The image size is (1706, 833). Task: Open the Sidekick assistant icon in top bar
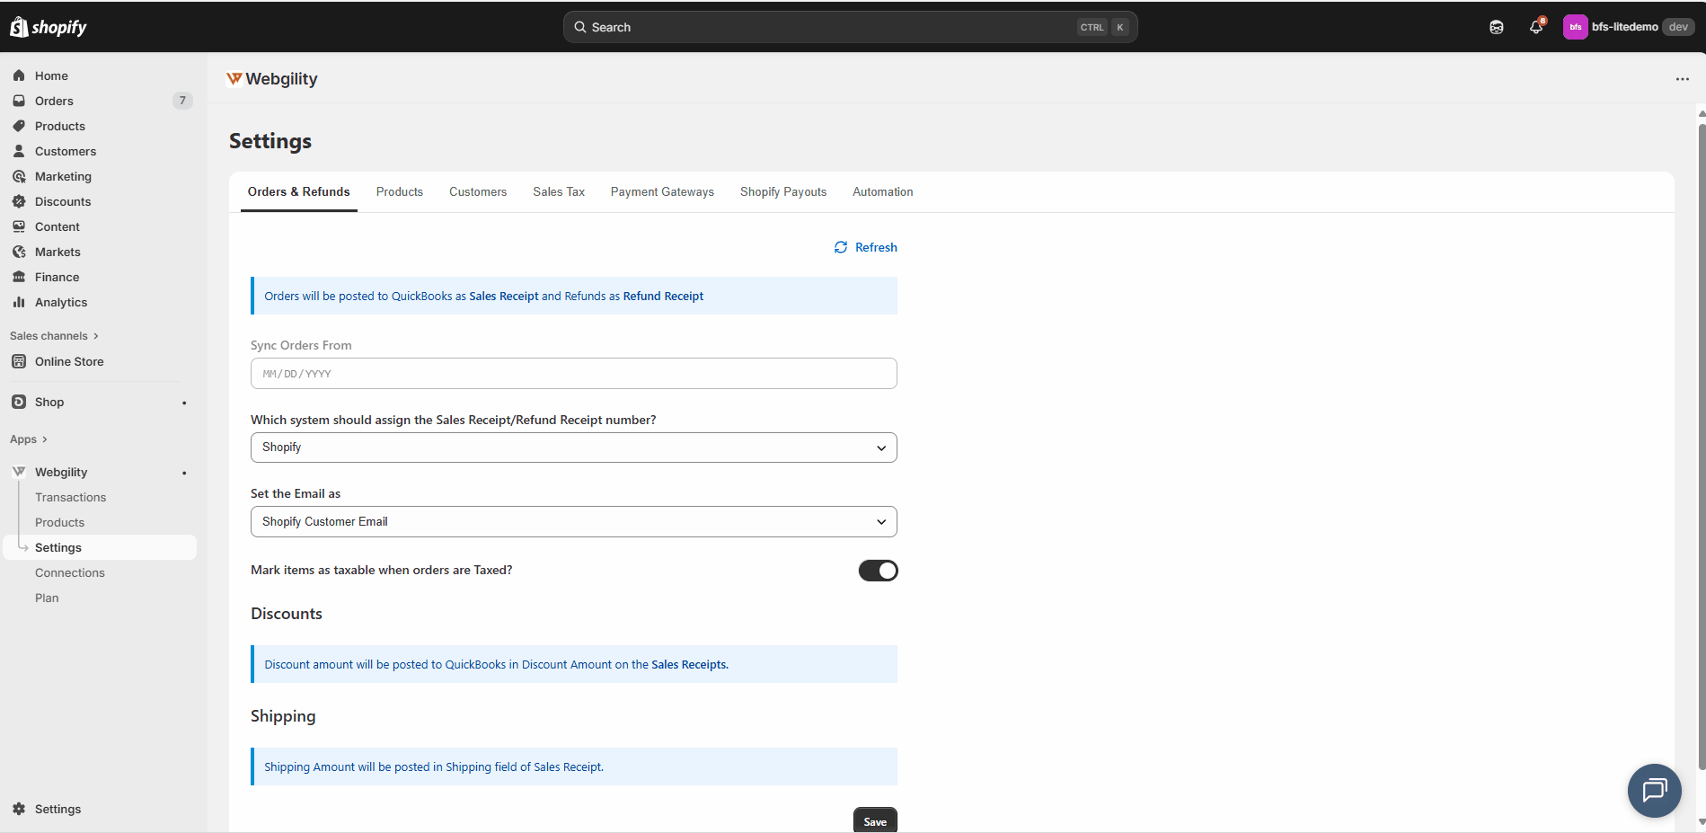click(x=1497, y=27)
